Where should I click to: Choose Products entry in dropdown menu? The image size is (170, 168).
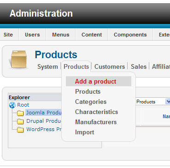point(88,92)
